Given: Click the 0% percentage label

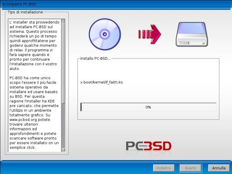Looking at the screenshot, I should pyautogui.click(x=148, y=107).
